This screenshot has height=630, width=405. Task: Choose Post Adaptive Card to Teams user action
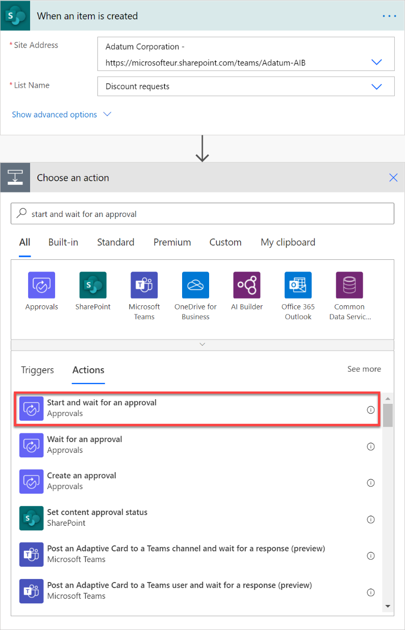point(198,591)
